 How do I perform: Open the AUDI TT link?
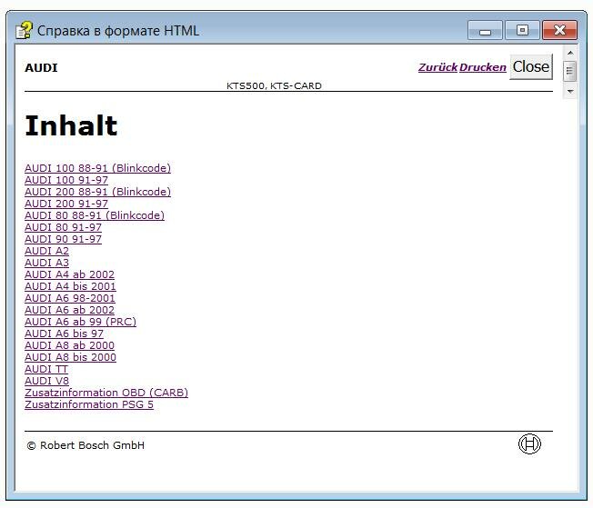coord(45,369)
